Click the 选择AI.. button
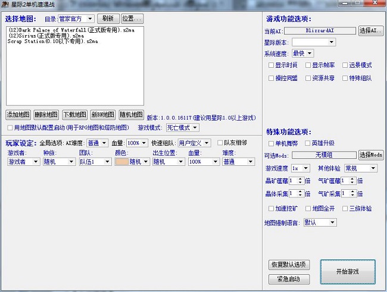 [371, 30]
